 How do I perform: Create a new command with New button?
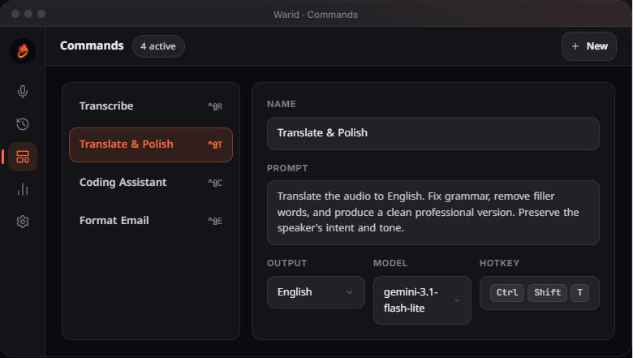coord(589,46)
